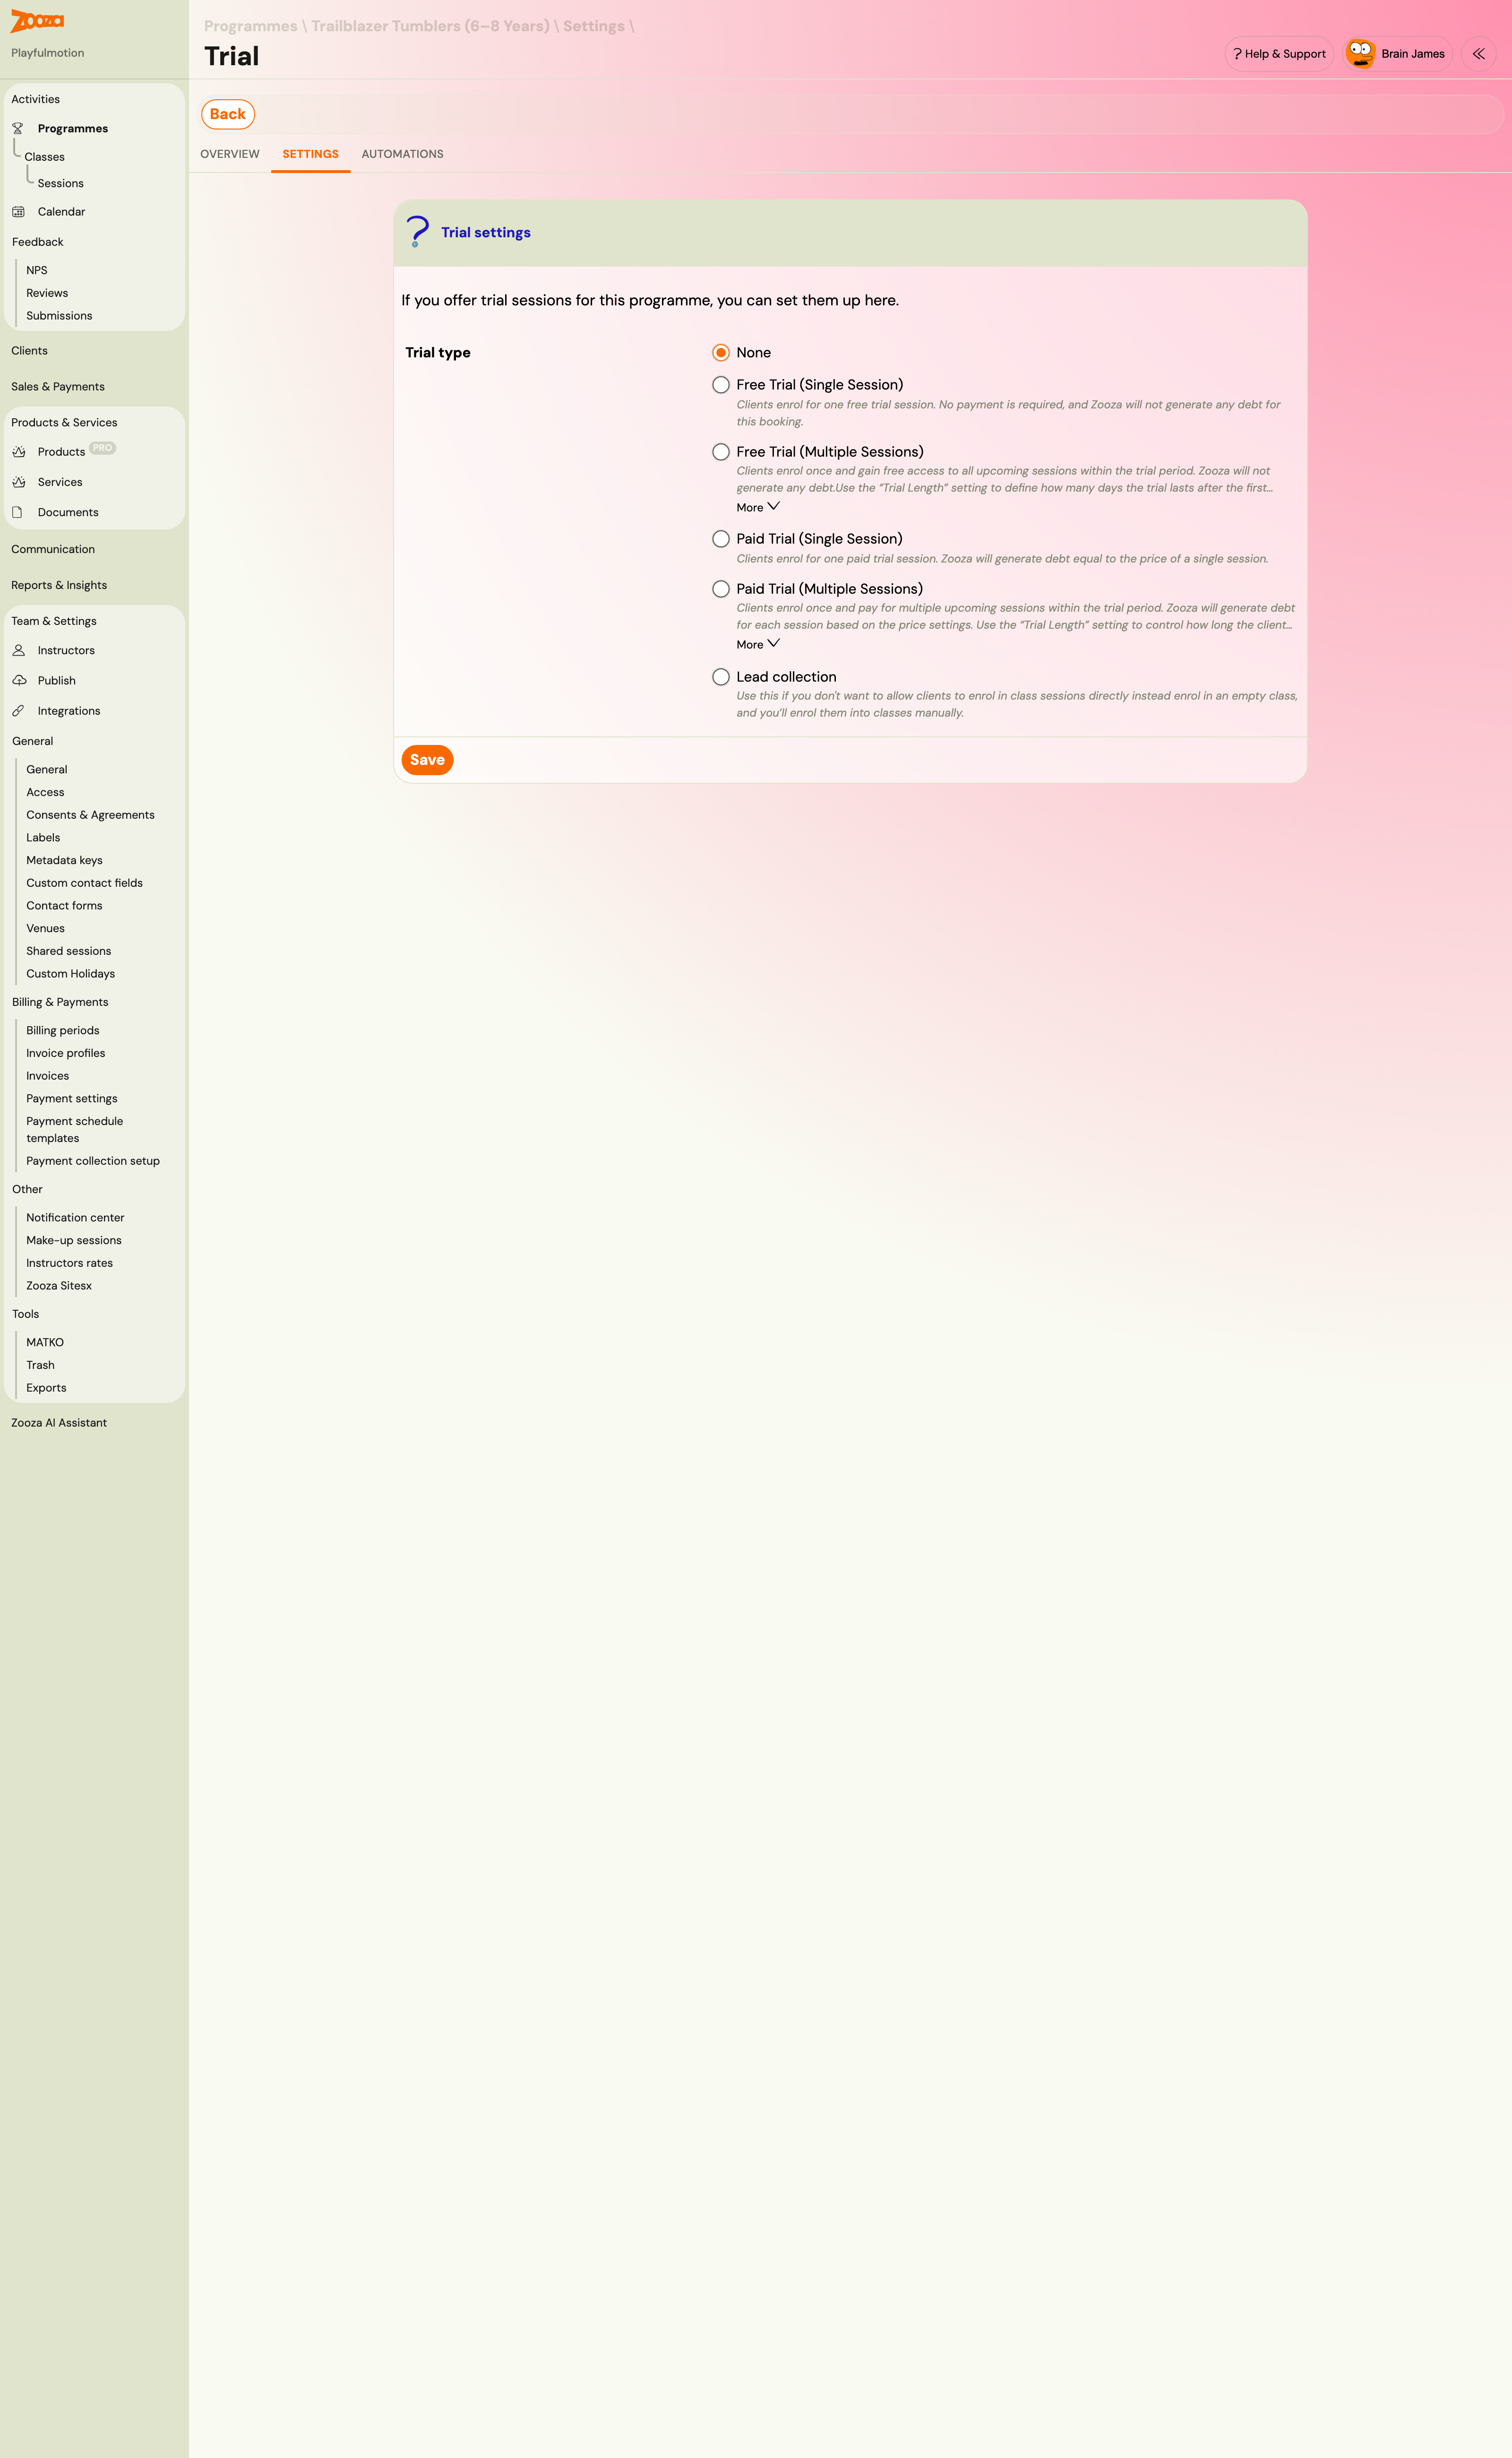Select Paid Trial (Single Session) option

pyautogui.click(x=720, y=539)
